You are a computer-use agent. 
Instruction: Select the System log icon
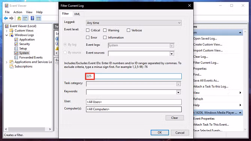pyautogui.click(x=16, y=53)
